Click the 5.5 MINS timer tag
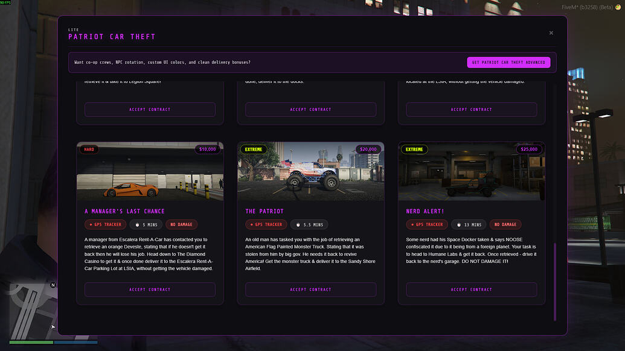Image resolution: width=625 pixels, height=351 pixels. click(309, 224)
